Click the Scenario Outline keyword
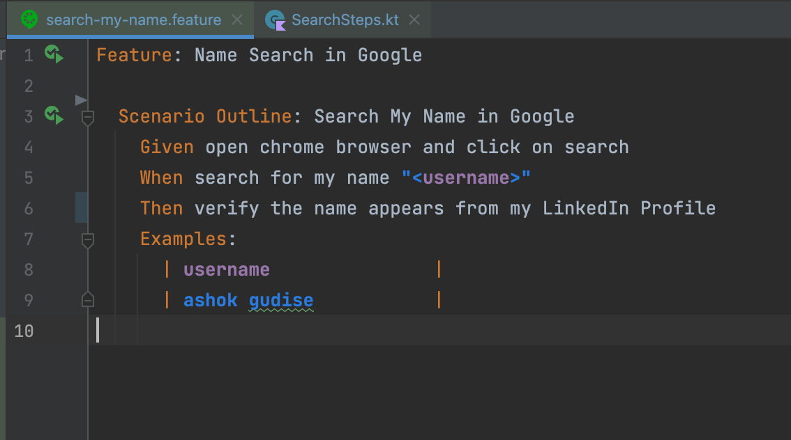791x440 pixels. click(x=204, y=116)
